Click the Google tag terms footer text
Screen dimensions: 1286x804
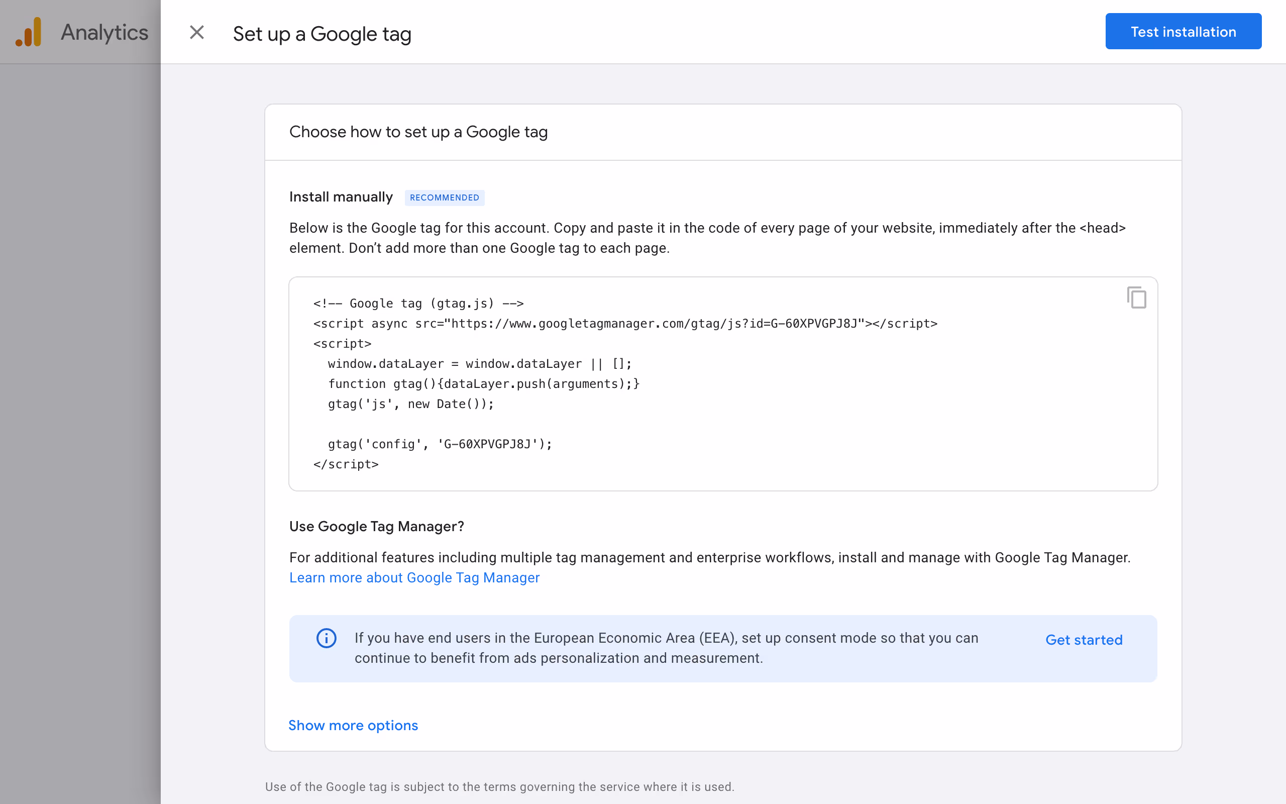[499, 786]
